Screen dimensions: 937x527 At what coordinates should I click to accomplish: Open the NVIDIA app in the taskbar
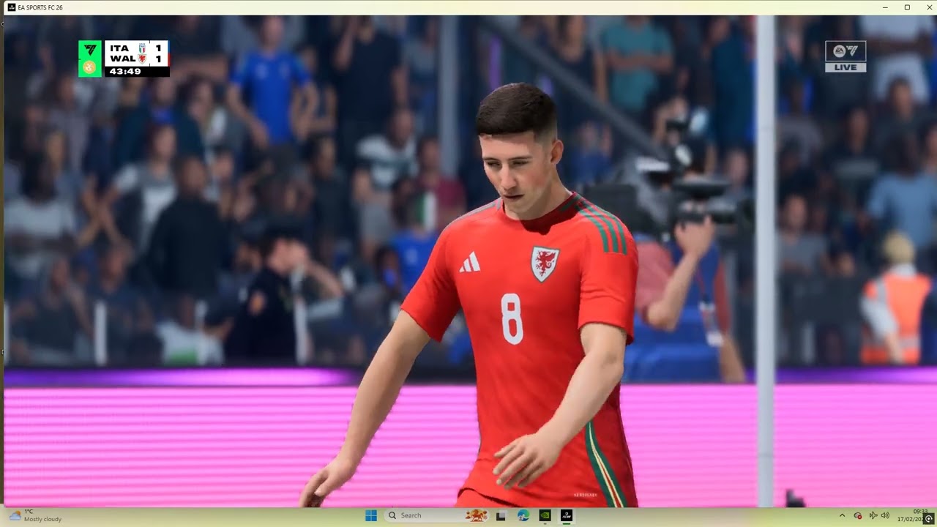coord(545,515)
